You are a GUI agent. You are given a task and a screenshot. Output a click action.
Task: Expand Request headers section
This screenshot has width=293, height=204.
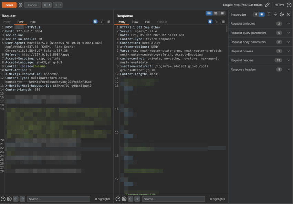tap(260, 60)
